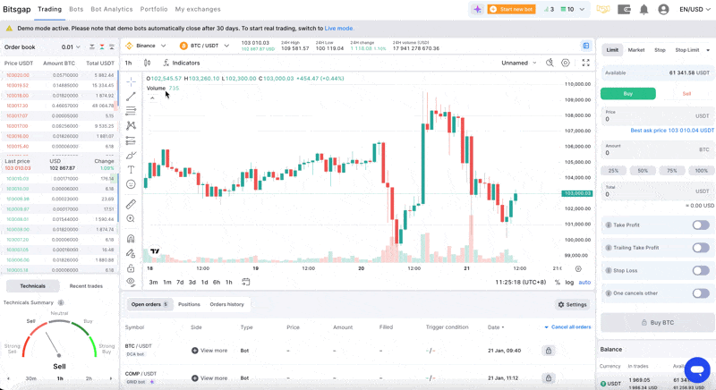Select the trend line drawing tool
Image resolution: width=716 pixels, height=390 pixels.
click(x=131, y=96)
